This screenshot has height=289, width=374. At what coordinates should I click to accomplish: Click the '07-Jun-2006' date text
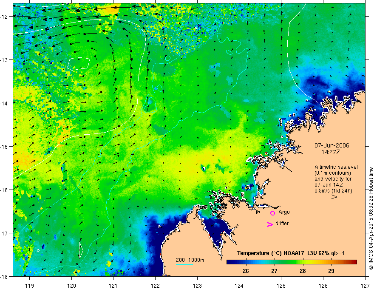click(332, 145)
